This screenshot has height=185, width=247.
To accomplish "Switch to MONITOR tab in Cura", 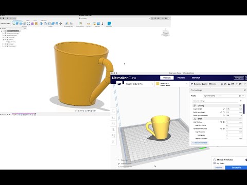I will [x=196, y=78].
